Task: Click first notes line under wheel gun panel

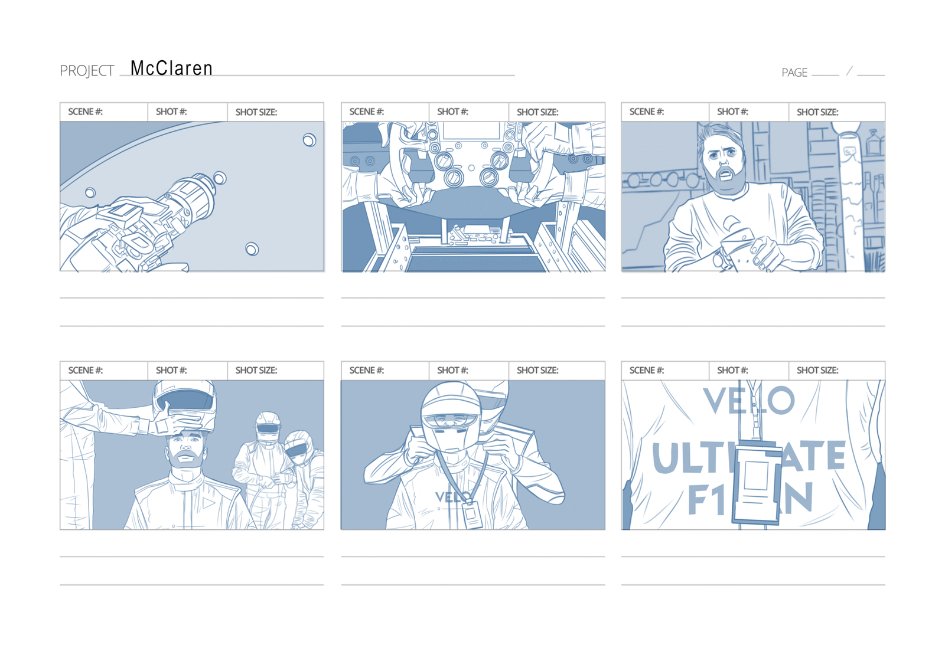Action: click(192, 297)
